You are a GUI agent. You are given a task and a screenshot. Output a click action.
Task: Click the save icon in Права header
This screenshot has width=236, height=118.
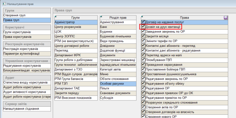pyautogui.click(x=226, y=18)
